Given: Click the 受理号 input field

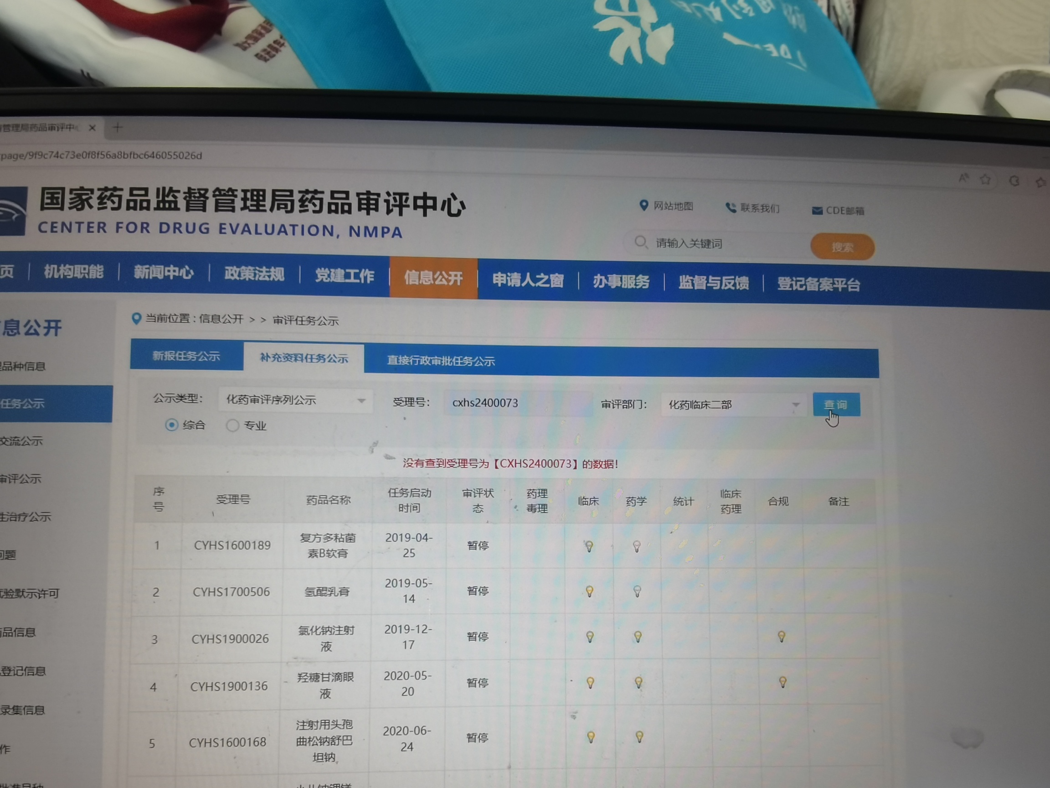Looking at the screenshot, I should [517, 403].
